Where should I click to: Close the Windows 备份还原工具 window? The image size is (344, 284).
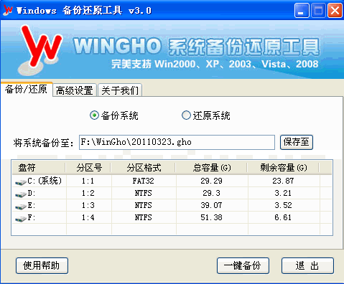pyautogui.click(x=335, y=11)
